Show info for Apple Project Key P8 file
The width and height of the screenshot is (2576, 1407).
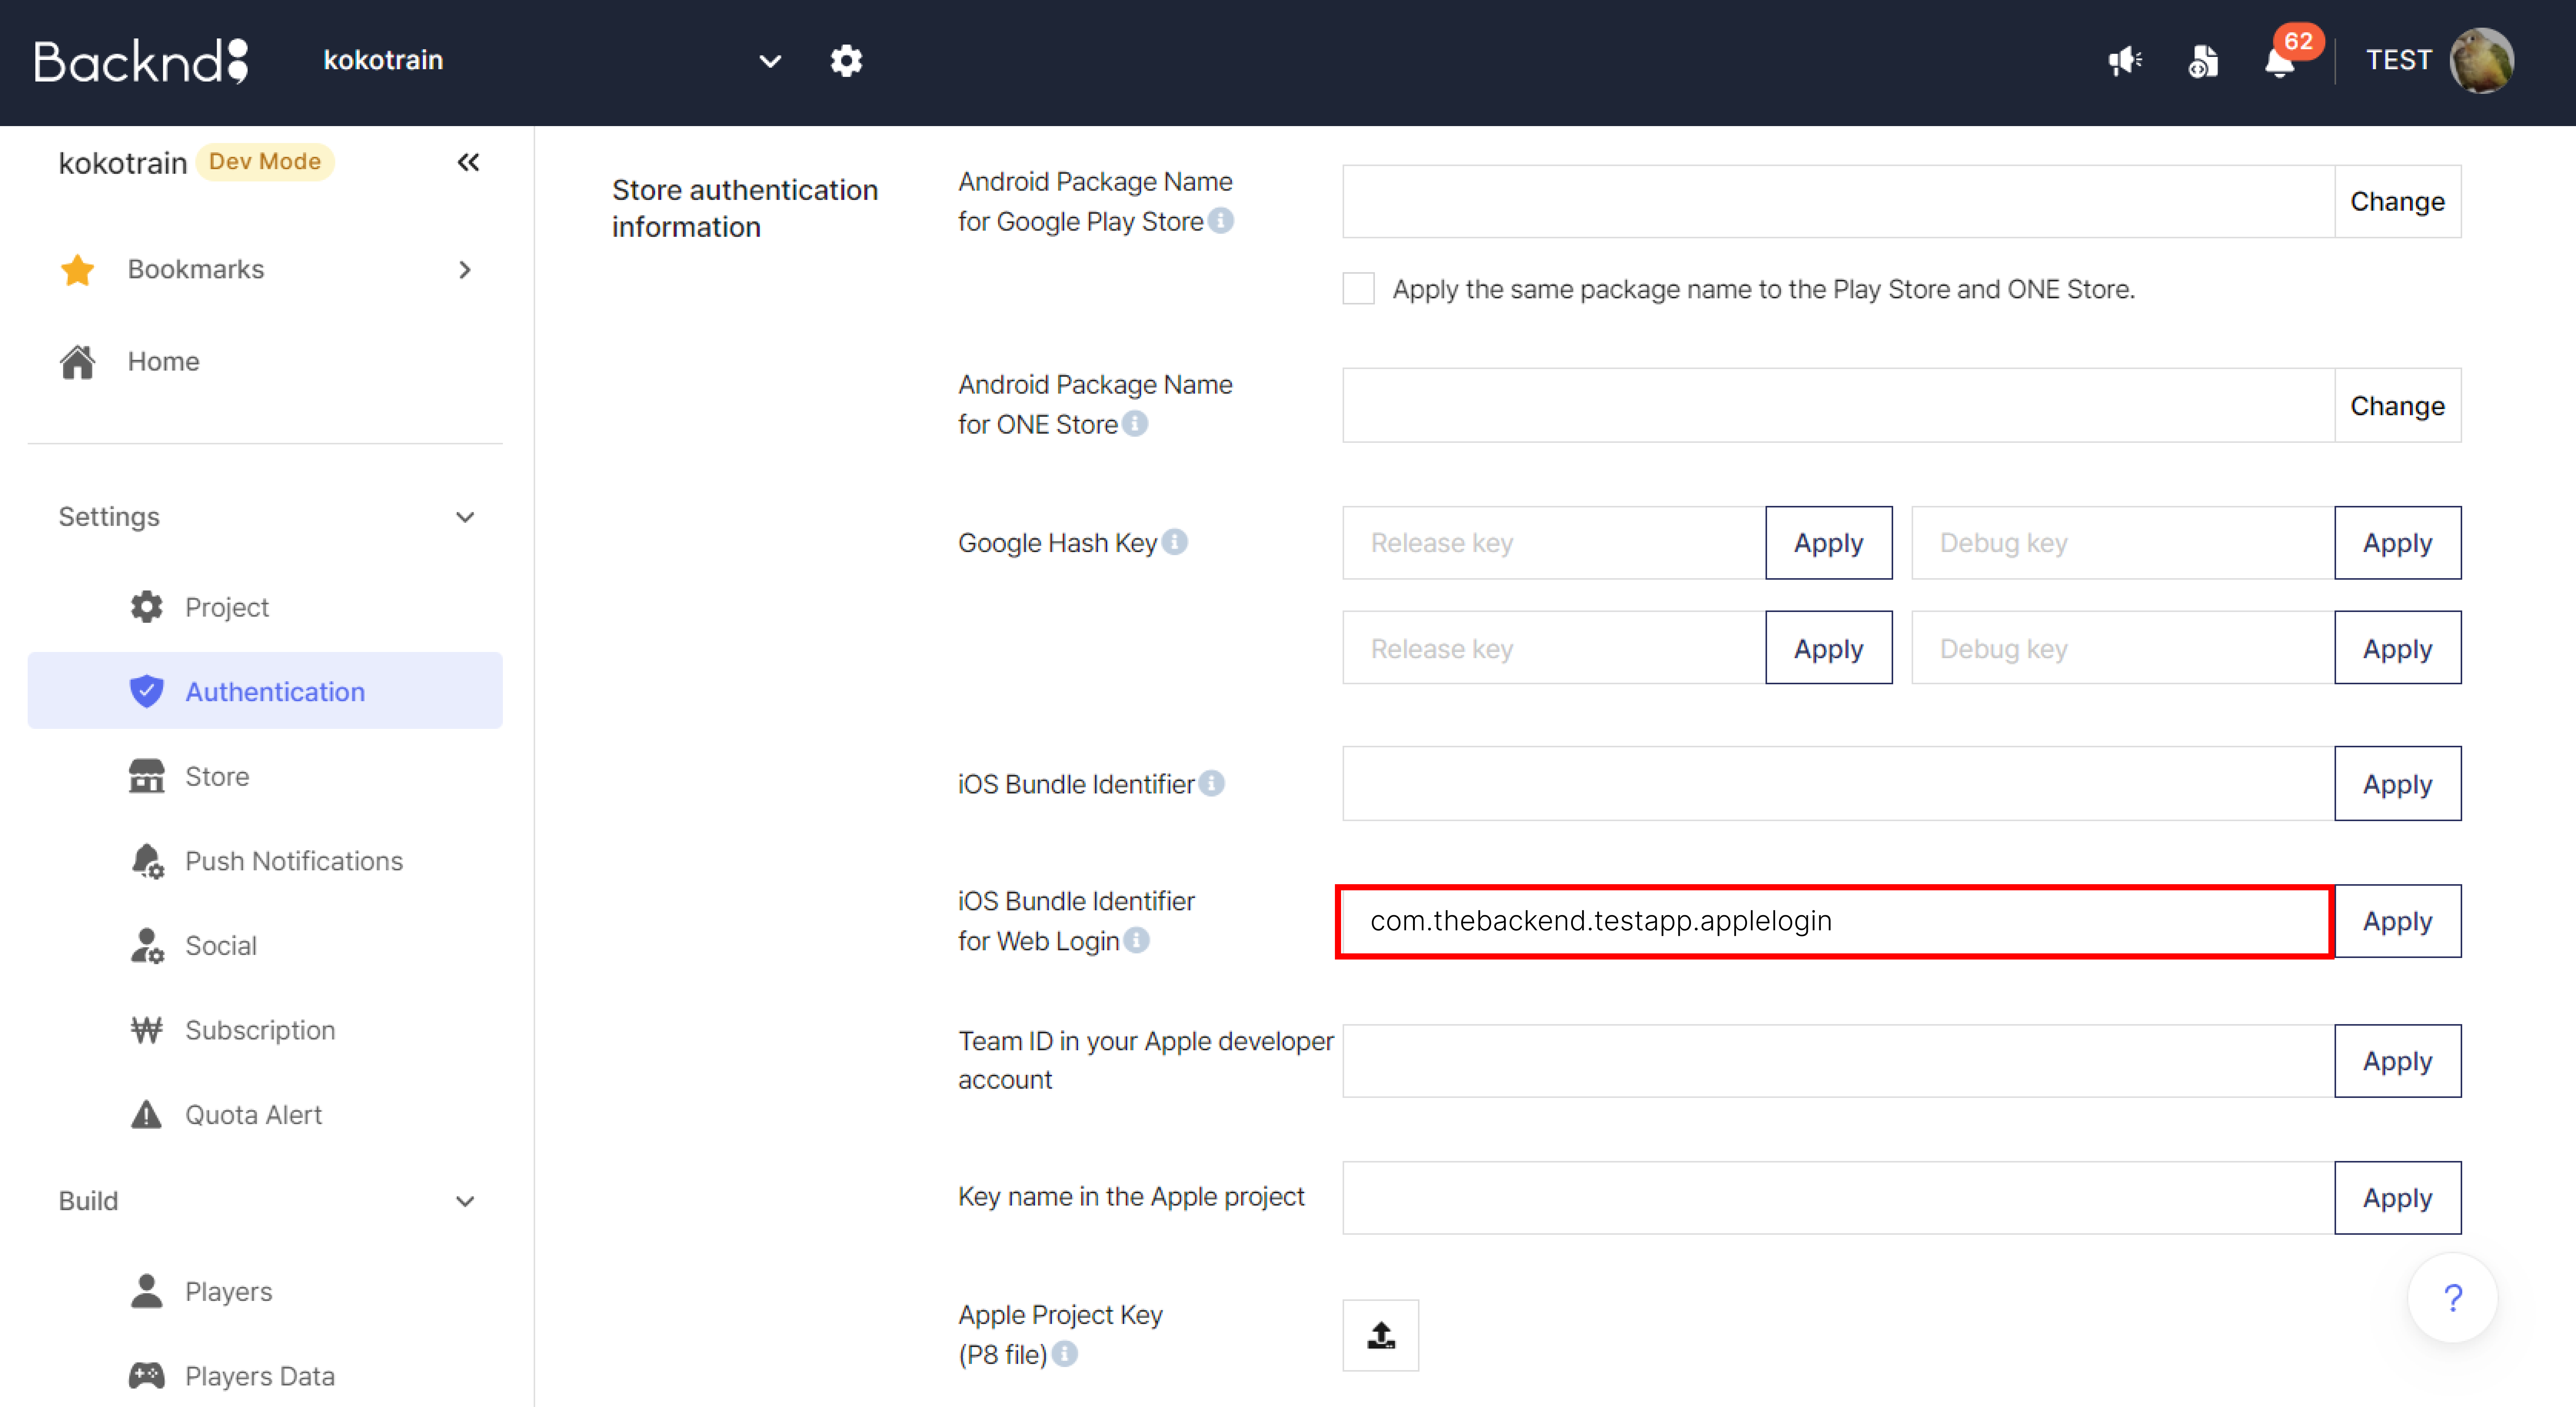[x=1065, y=1353]
